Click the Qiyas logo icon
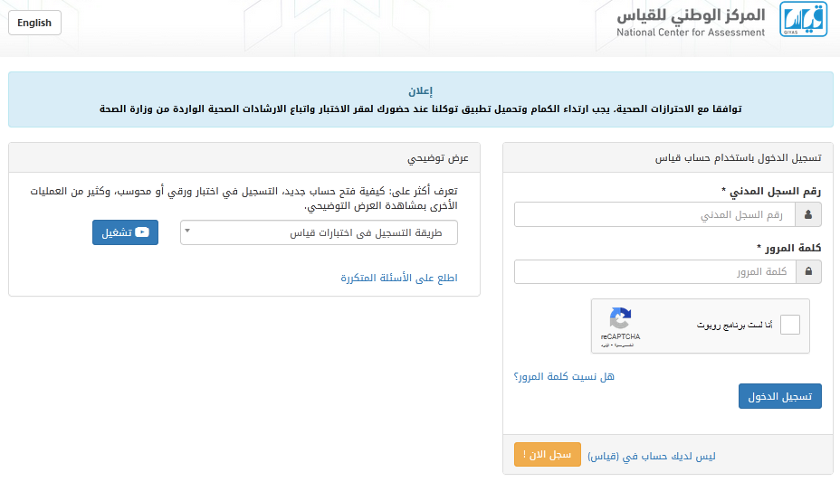The image size is (840, 482). 803,19
